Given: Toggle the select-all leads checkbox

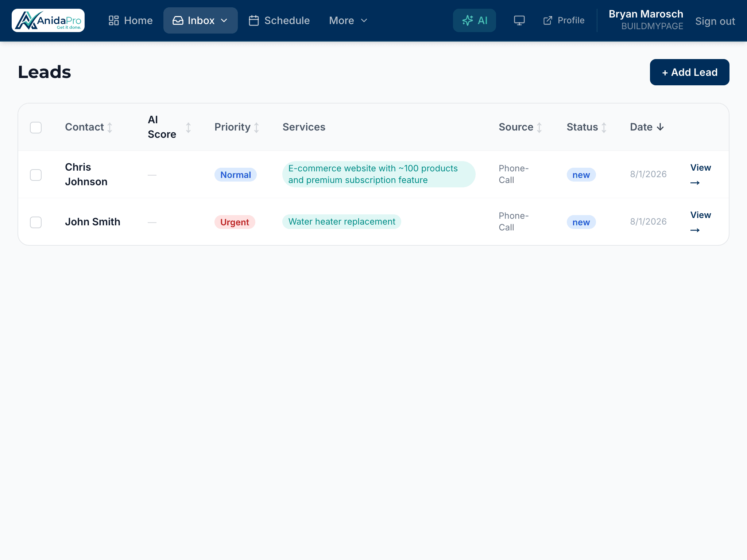Looking at the screenshot, I should (36, 128).
